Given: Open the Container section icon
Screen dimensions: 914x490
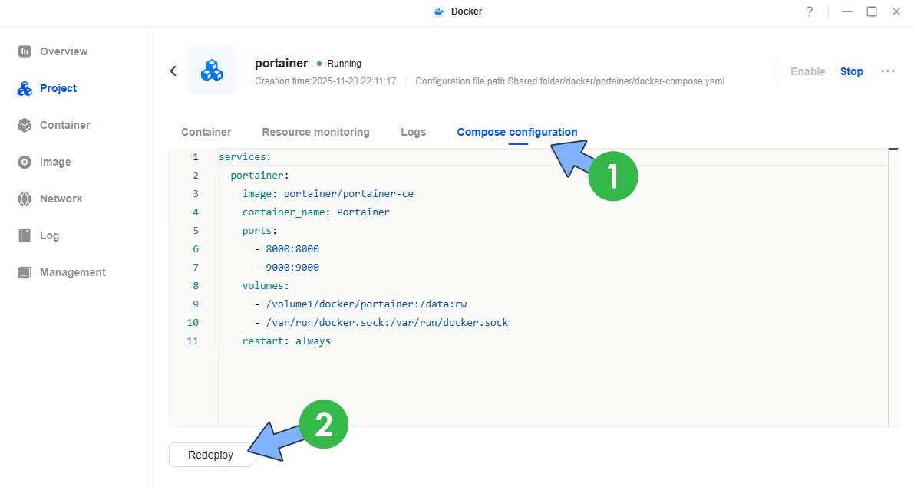Looking at the screenshot, I should [25, 125].
